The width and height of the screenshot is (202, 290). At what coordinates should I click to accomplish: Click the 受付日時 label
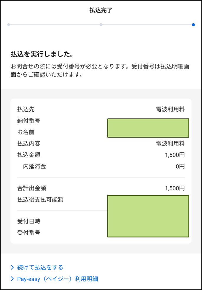tap(29, 221)
